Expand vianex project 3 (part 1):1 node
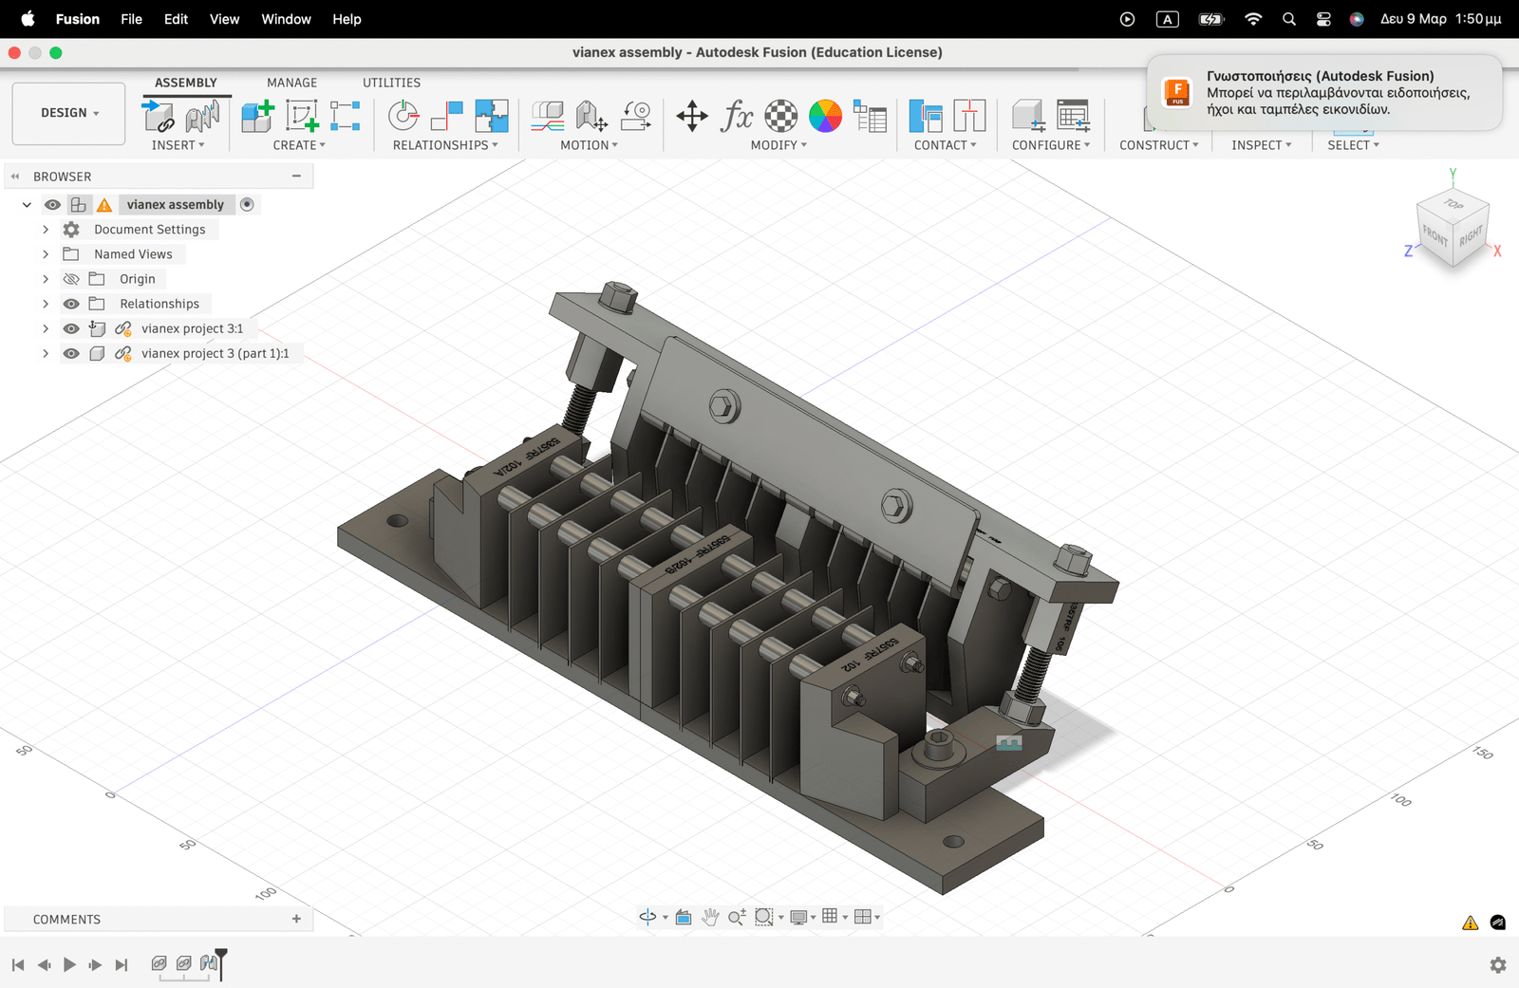 [46, 353]
